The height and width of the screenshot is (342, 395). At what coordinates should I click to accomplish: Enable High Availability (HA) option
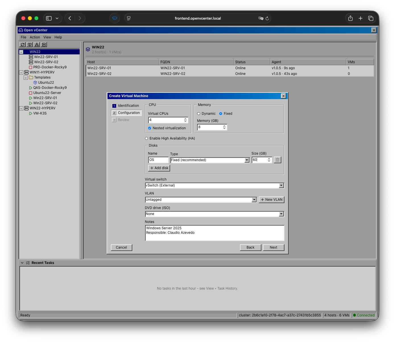pyautogui.click(x=146, y=138)
